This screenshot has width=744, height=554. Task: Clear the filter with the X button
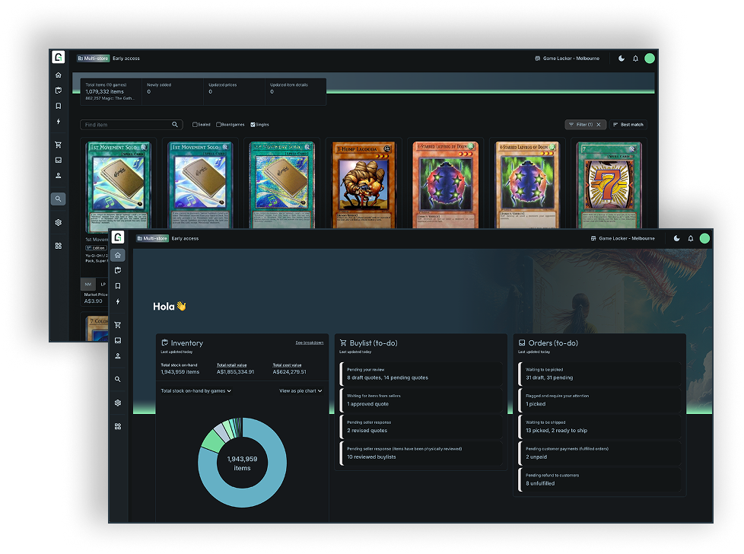599,124
